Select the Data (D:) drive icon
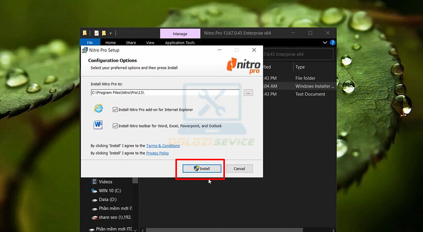 coord(94,199)
